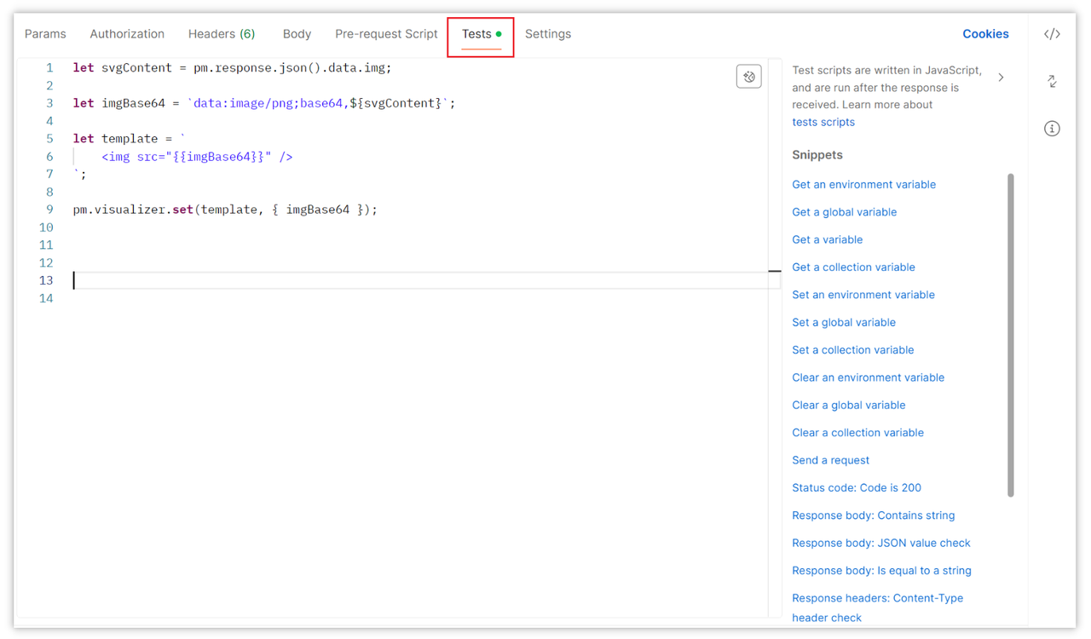
Task: Open the tests scripts help link
Action: click(x=823, y=122)
